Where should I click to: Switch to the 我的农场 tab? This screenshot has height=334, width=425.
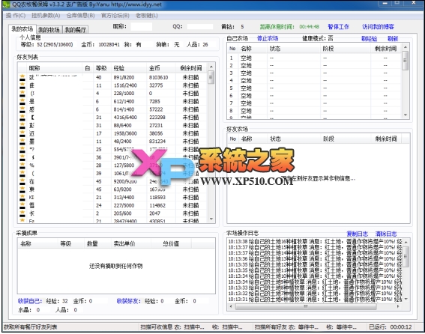(22, 28)
